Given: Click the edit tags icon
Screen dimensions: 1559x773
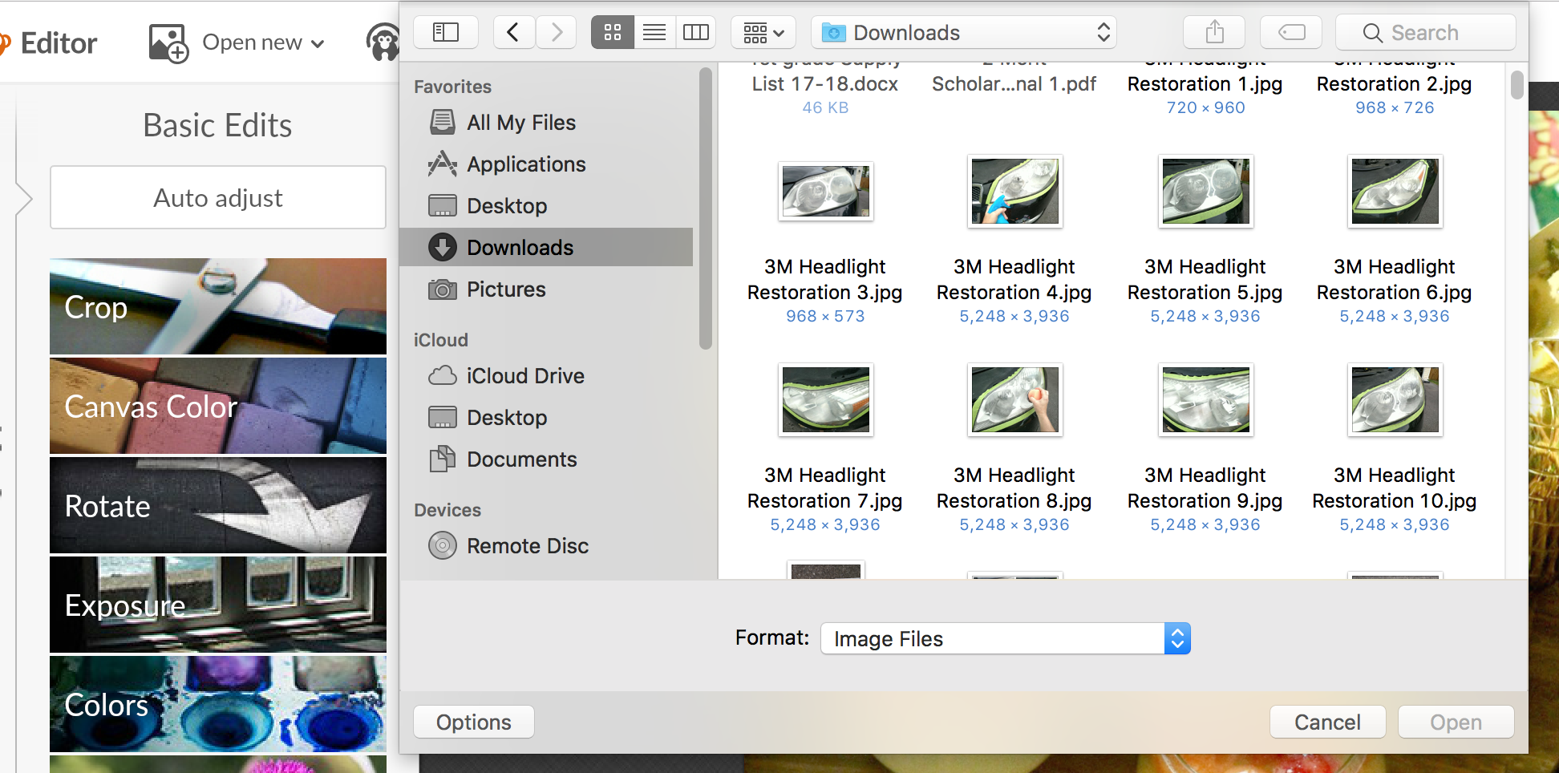Looking at the screenshot, I should click(1291, 32).
